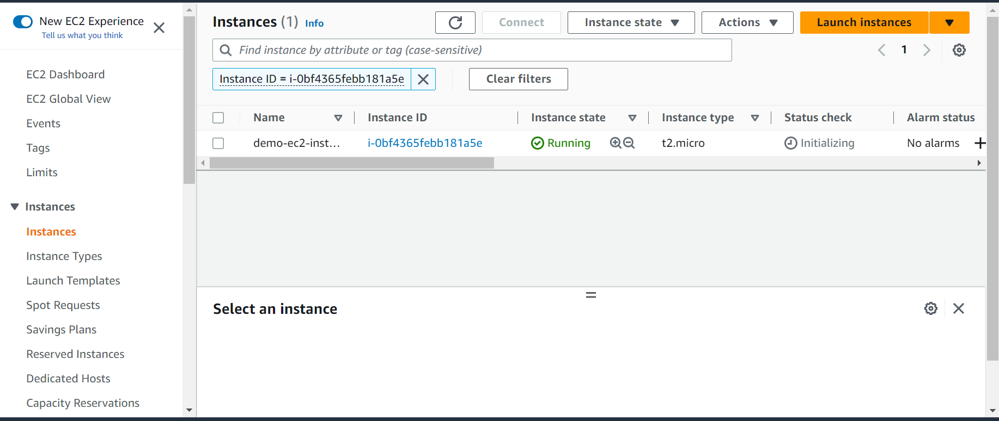Select the Instances sidebar item
Viewport: 999px width, 421px height.
tap(51, 232)
